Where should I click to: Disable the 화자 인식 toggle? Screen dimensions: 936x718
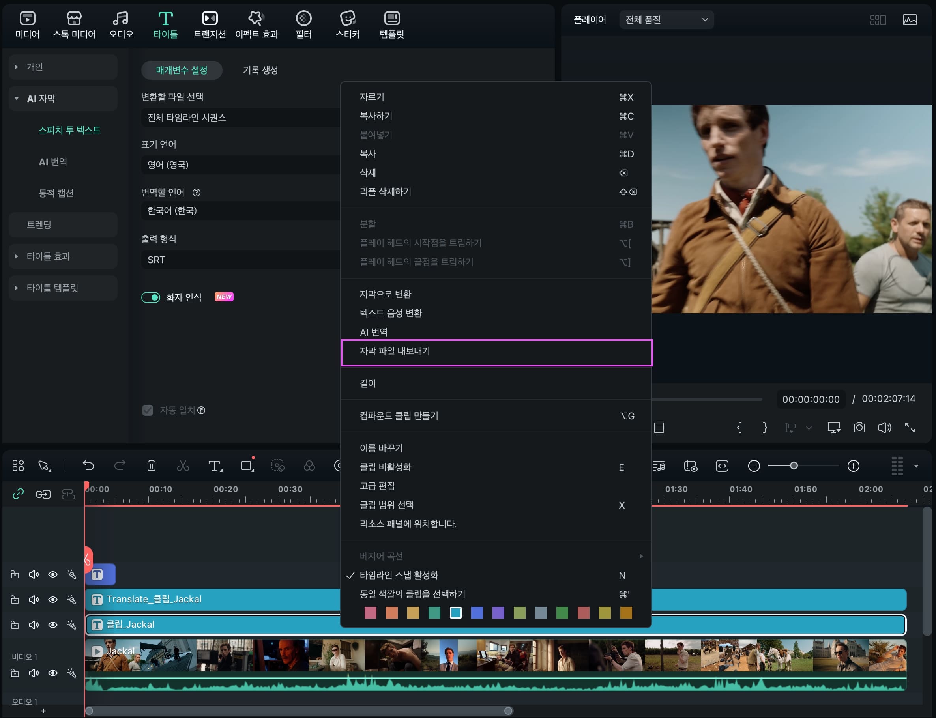tap(151, 297)
